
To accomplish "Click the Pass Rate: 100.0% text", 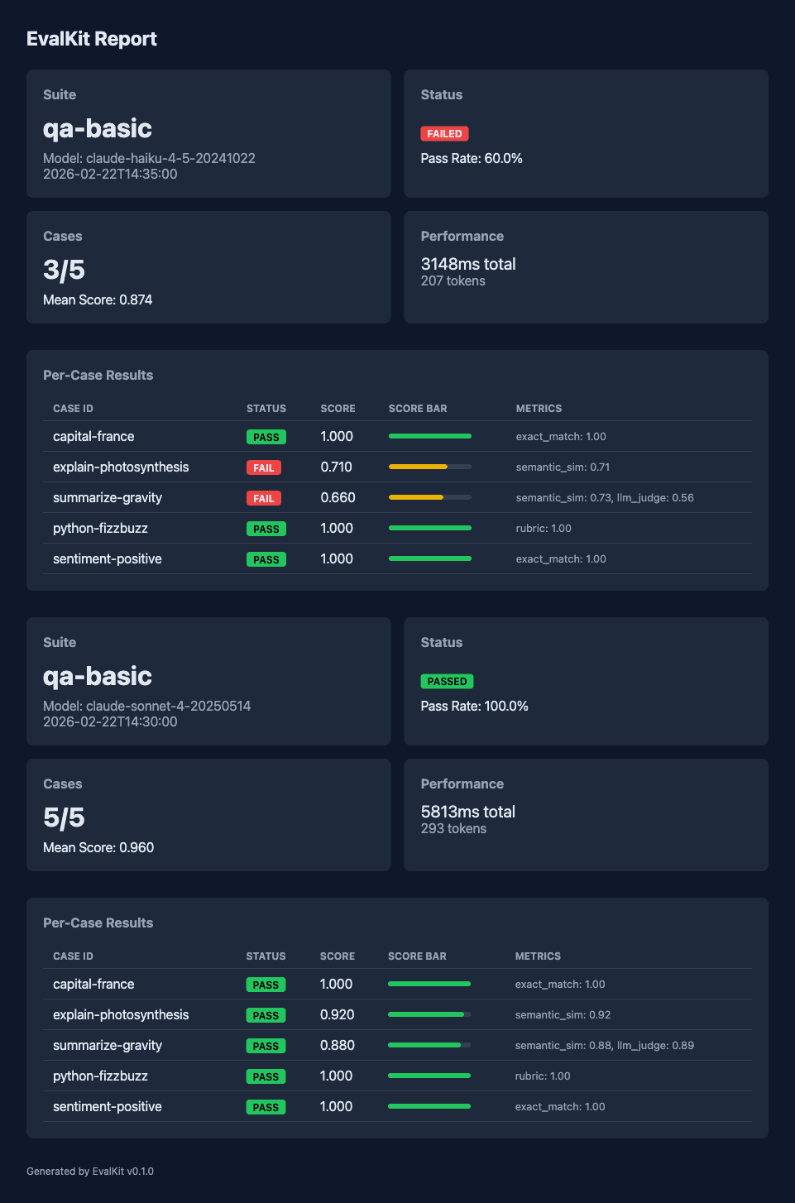I will point(474,706).
